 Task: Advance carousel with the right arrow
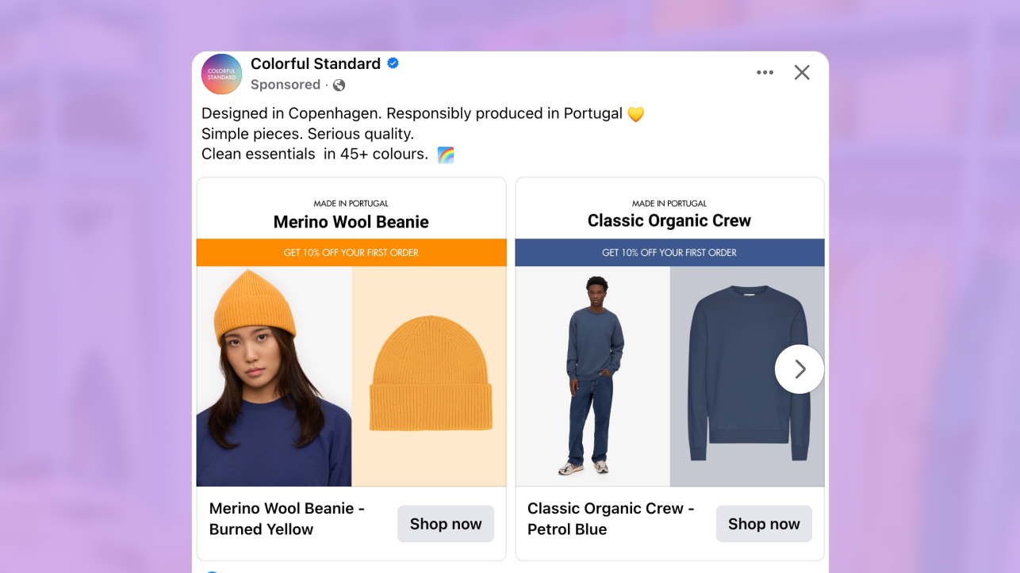pos(800,369)
